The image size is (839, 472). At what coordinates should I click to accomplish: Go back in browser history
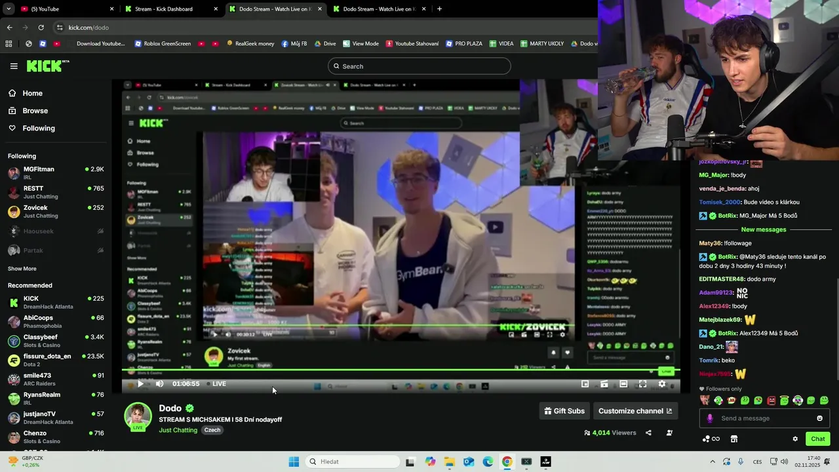pos(9,28)
